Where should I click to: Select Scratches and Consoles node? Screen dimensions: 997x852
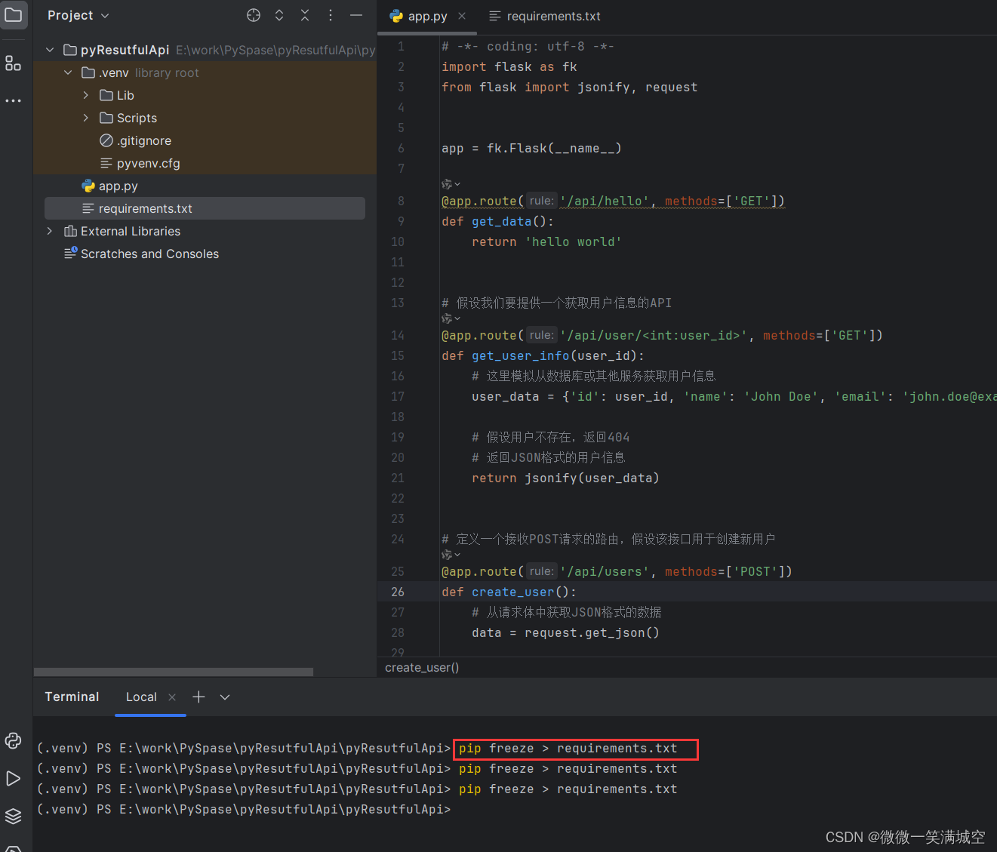[x=141, y=254]
